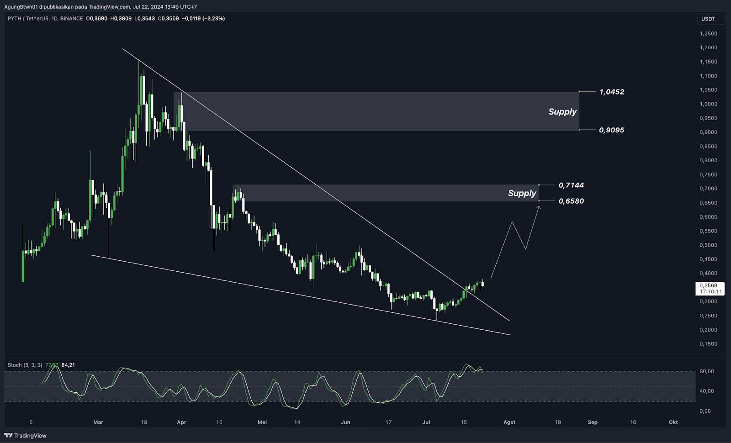The height and width of the screenshot is (443, 731).
Task: Click the Jul date on time axis
Action: pyautogui.click(x=426, y=422)
